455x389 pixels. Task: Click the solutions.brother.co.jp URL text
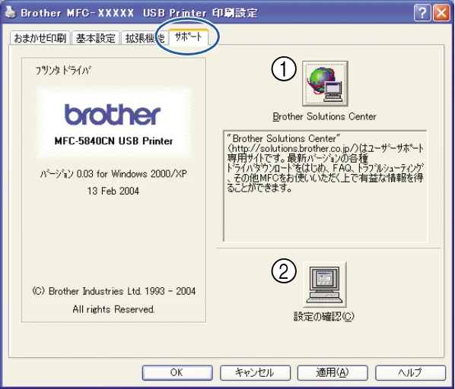click(x=294, y=148)
